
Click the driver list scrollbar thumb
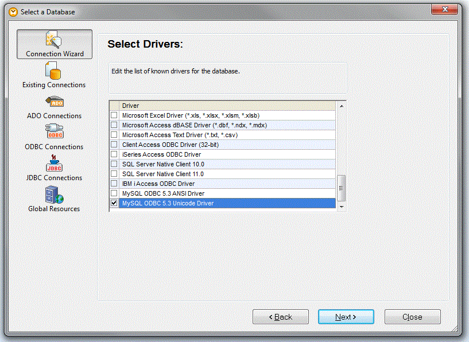342,188
